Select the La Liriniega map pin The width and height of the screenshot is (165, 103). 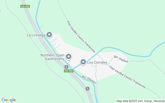click(x=49, y=35)
